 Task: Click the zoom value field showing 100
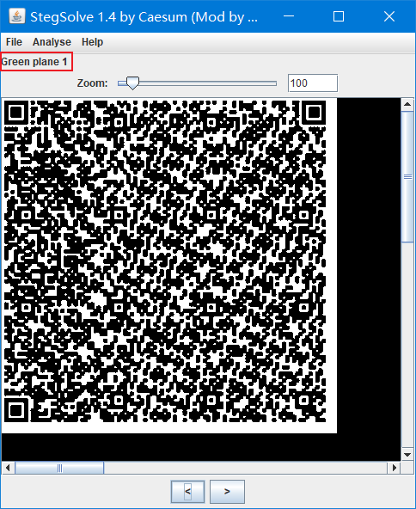[x=313, y=83]
